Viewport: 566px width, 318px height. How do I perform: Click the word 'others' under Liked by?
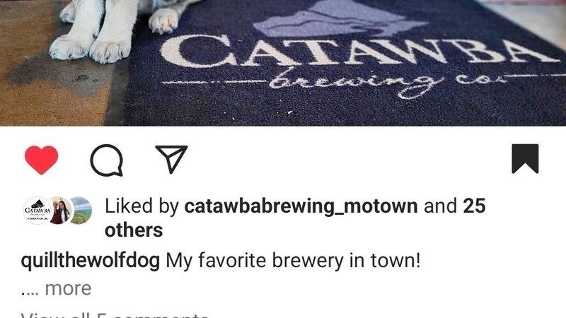pos(134,230)
